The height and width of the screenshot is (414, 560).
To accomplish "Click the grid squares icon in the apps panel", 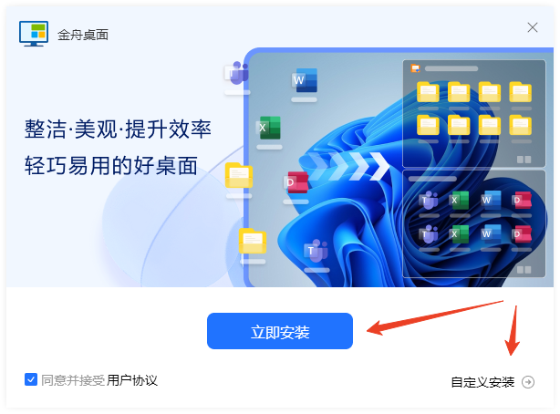I will click(524, 270).
